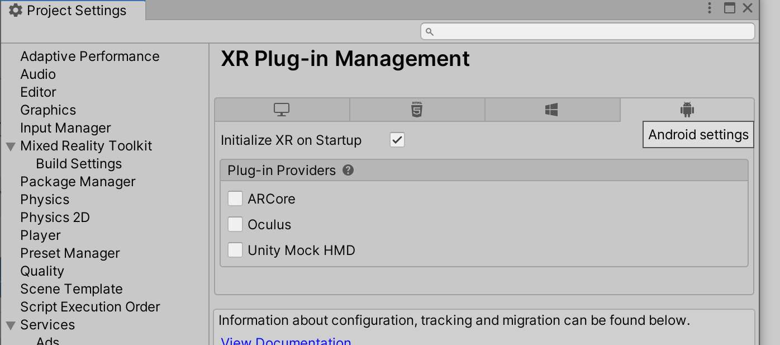Select Quality in the settings list
This screenshot has width=780, height=345.
tap(42, 271)
